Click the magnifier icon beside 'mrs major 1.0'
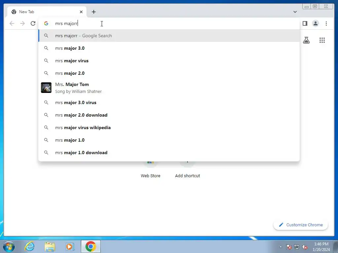This screenshot has width=338, height=253. click(46, 140)
